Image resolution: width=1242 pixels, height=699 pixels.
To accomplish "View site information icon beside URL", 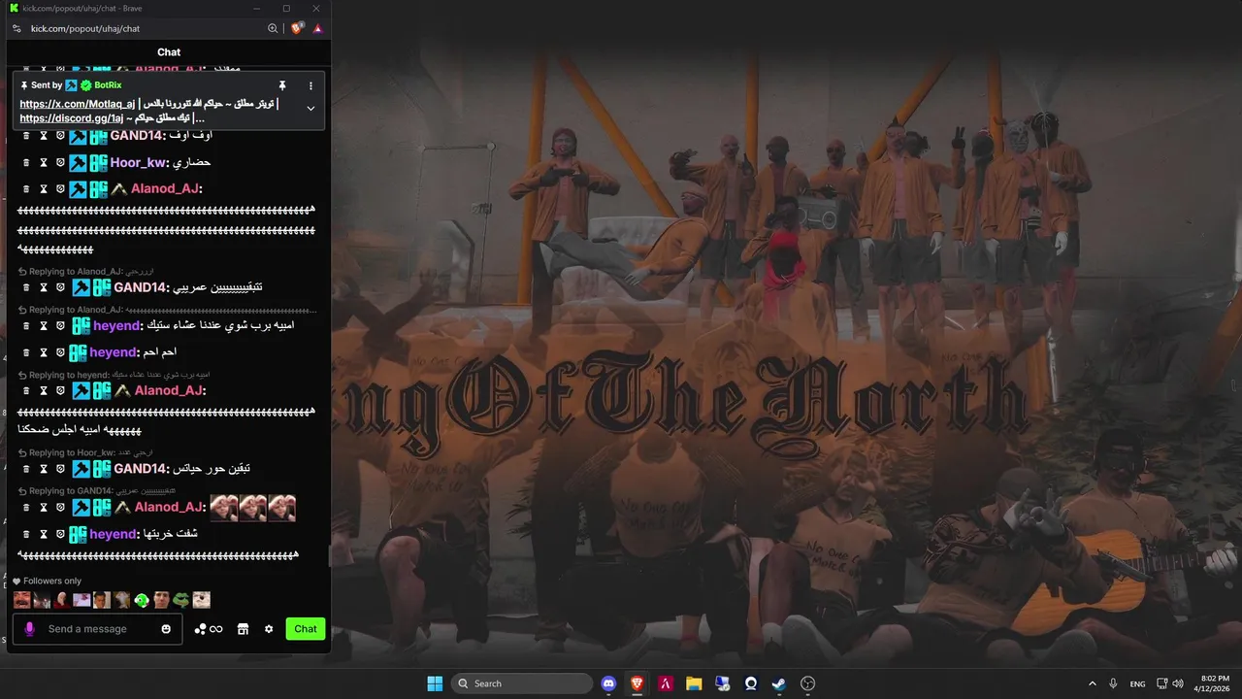I will [x=16, y=28].
